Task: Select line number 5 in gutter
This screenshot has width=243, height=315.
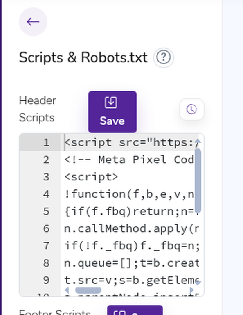Action: pyautogui.click(x=46, y=212)
